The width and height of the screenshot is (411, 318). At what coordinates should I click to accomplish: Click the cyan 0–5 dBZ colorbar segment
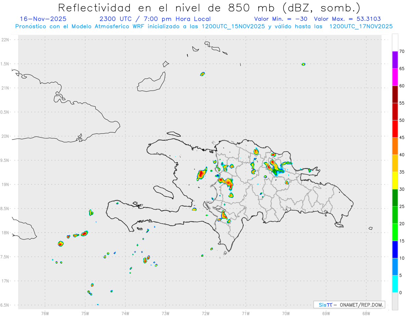(395, 284)
